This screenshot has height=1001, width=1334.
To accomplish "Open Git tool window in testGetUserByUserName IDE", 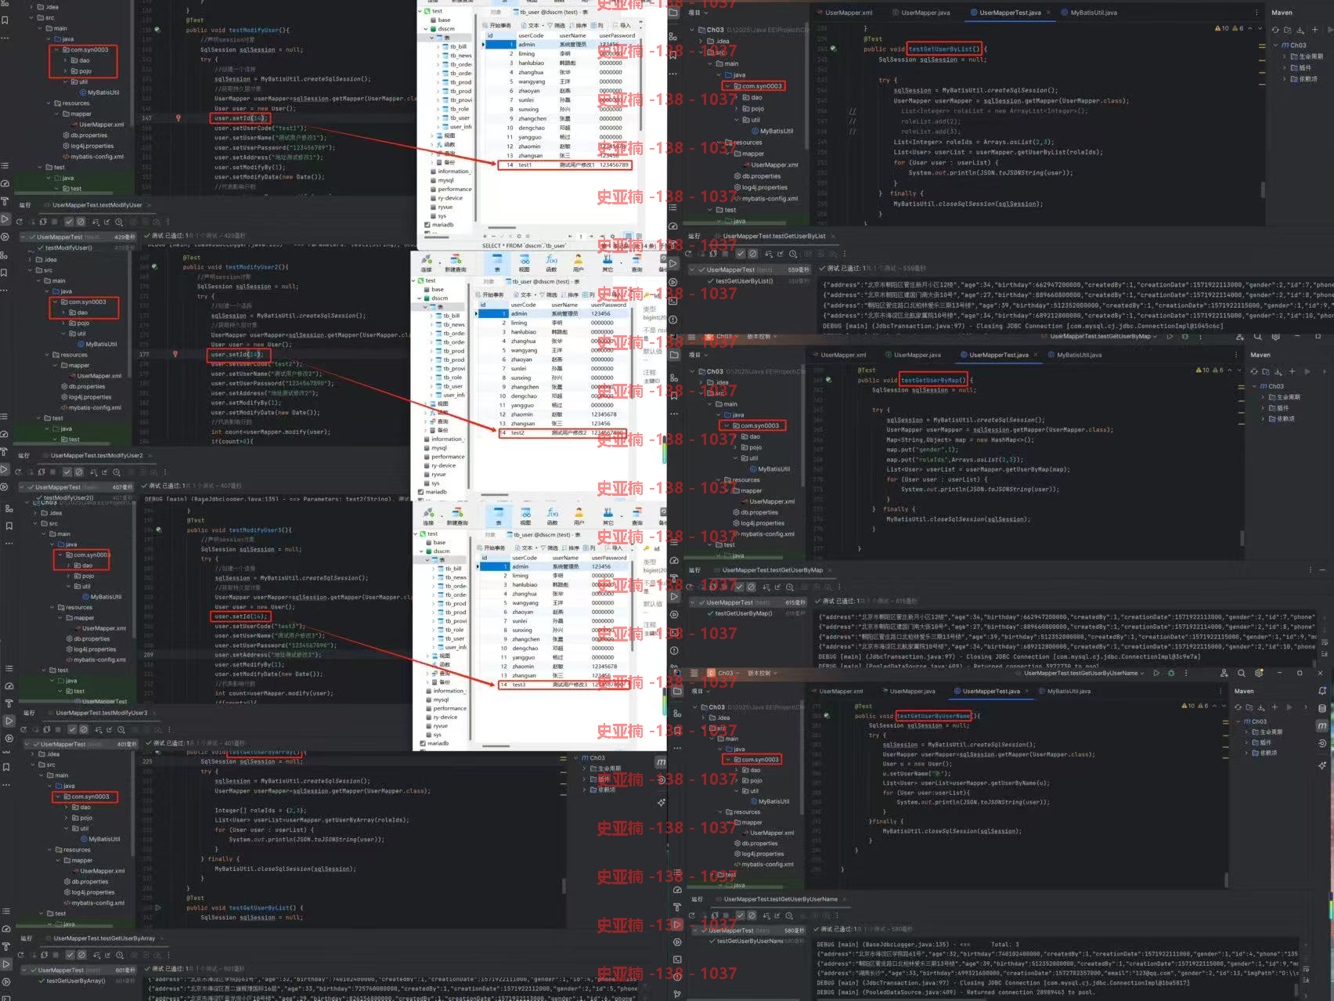I will [677, 993].
